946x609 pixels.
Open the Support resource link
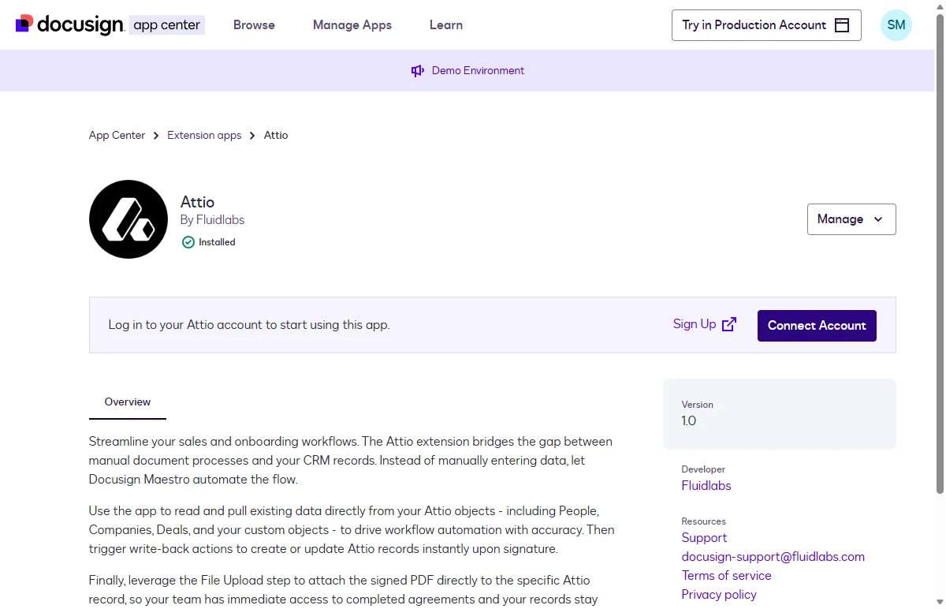point(704,538)
